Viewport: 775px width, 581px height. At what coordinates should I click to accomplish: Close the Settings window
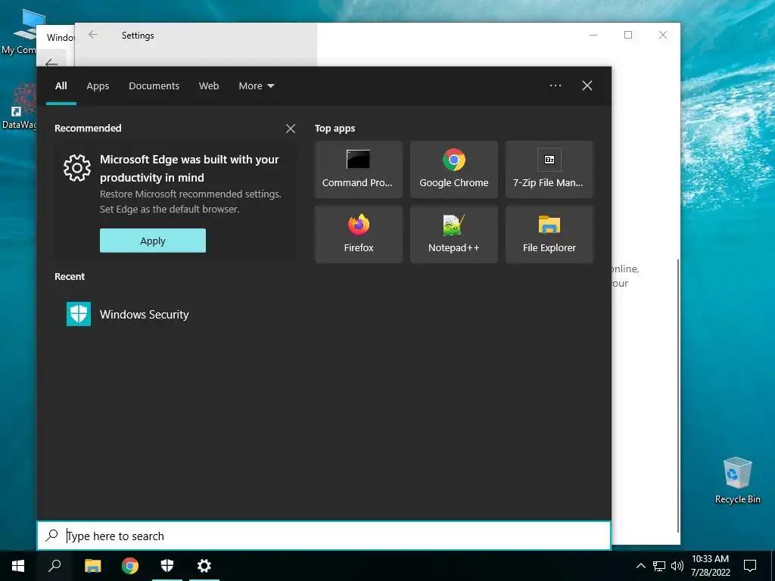tap(663, 35)
